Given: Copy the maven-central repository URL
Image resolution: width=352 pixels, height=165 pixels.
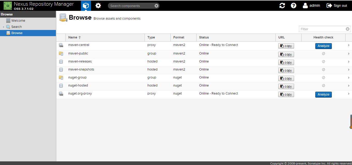Looking at the screenshot, I should [x=286, y=46].
